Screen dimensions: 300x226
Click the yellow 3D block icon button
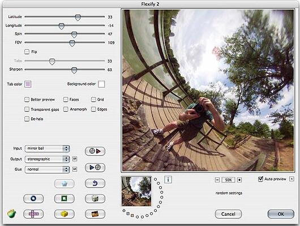tap(65, 214)
